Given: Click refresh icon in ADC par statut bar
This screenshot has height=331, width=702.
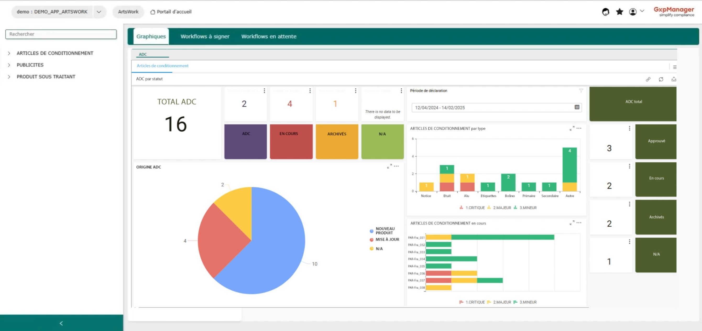Looking at the screenshot, I should pos(661,79).
